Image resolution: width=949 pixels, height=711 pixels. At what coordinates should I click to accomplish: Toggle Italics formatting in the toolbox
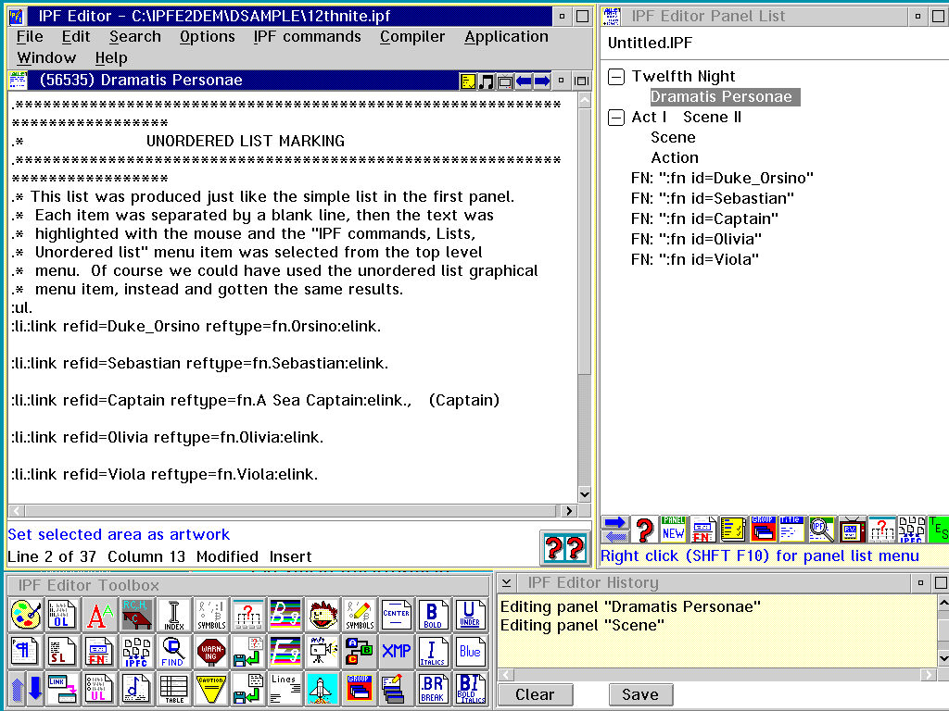(433, 652)
